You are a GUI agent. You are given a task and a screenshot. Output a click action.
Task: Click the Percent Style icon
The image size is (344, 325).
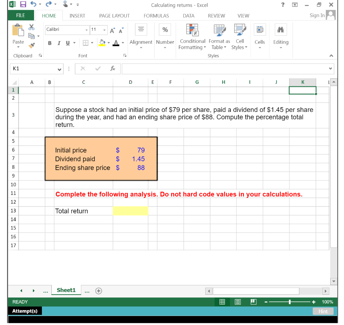pyautogui.click(x=165, y=30)
